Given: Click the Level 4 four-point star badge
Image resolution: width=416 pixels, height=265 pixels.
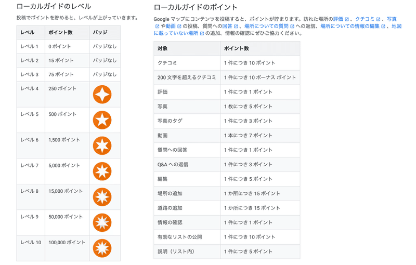Looking at the screenshot, I should coord(102,95).
